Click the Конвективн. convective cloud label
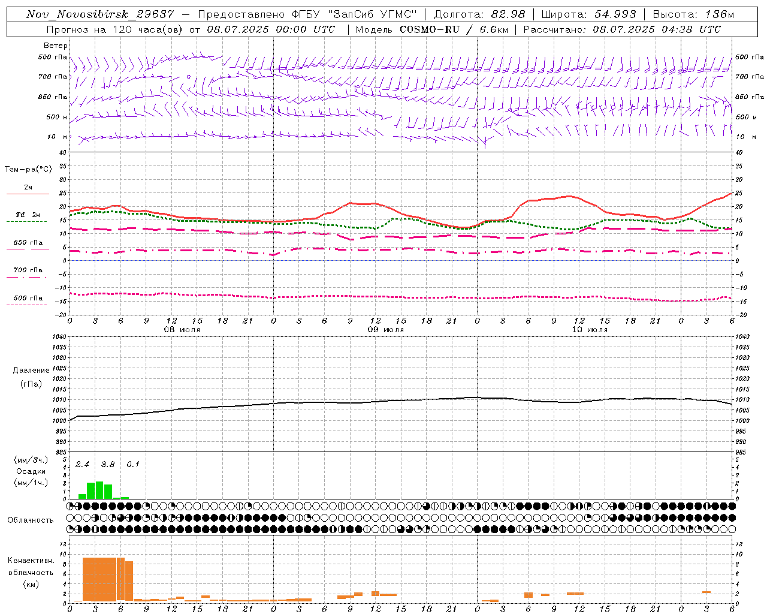This screenshot has height=614, width=767. click(x=31, y=561)
